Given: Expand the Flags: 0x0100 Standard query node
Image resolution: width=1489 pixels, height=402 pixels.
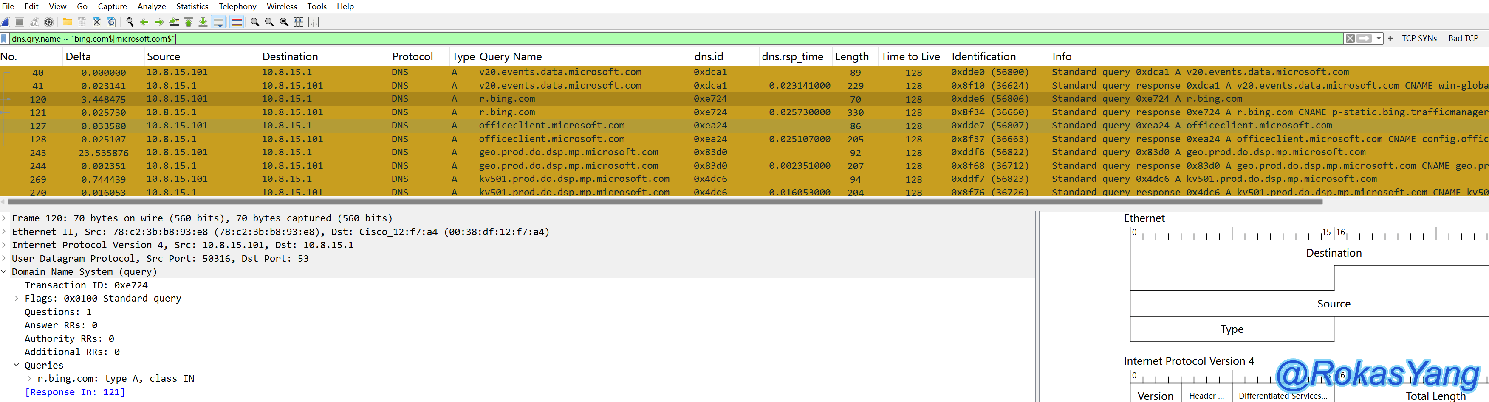Looking at the screenshot, I should (16, 298).
